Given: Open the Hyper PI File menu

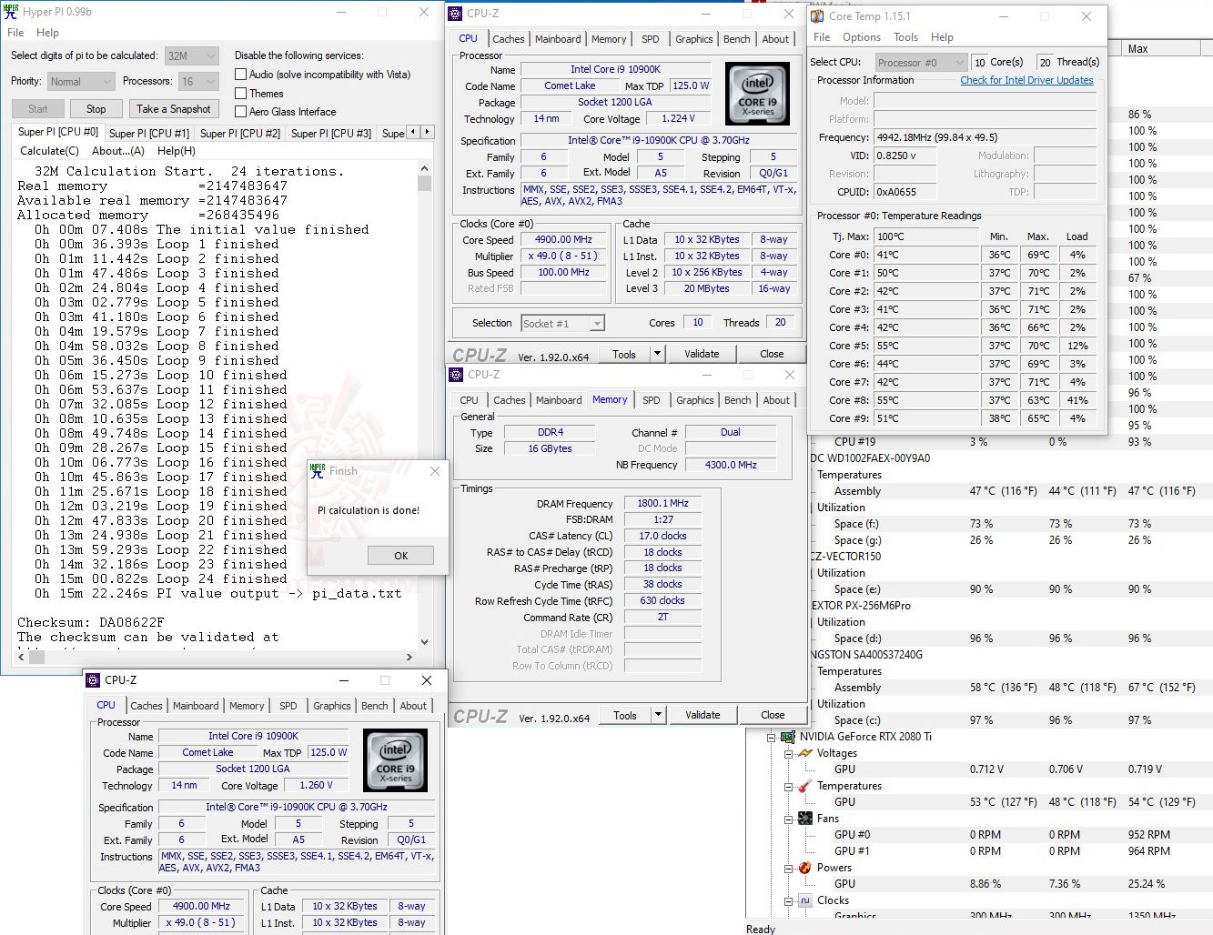Looking at the screenshot, I should (15, 33).
